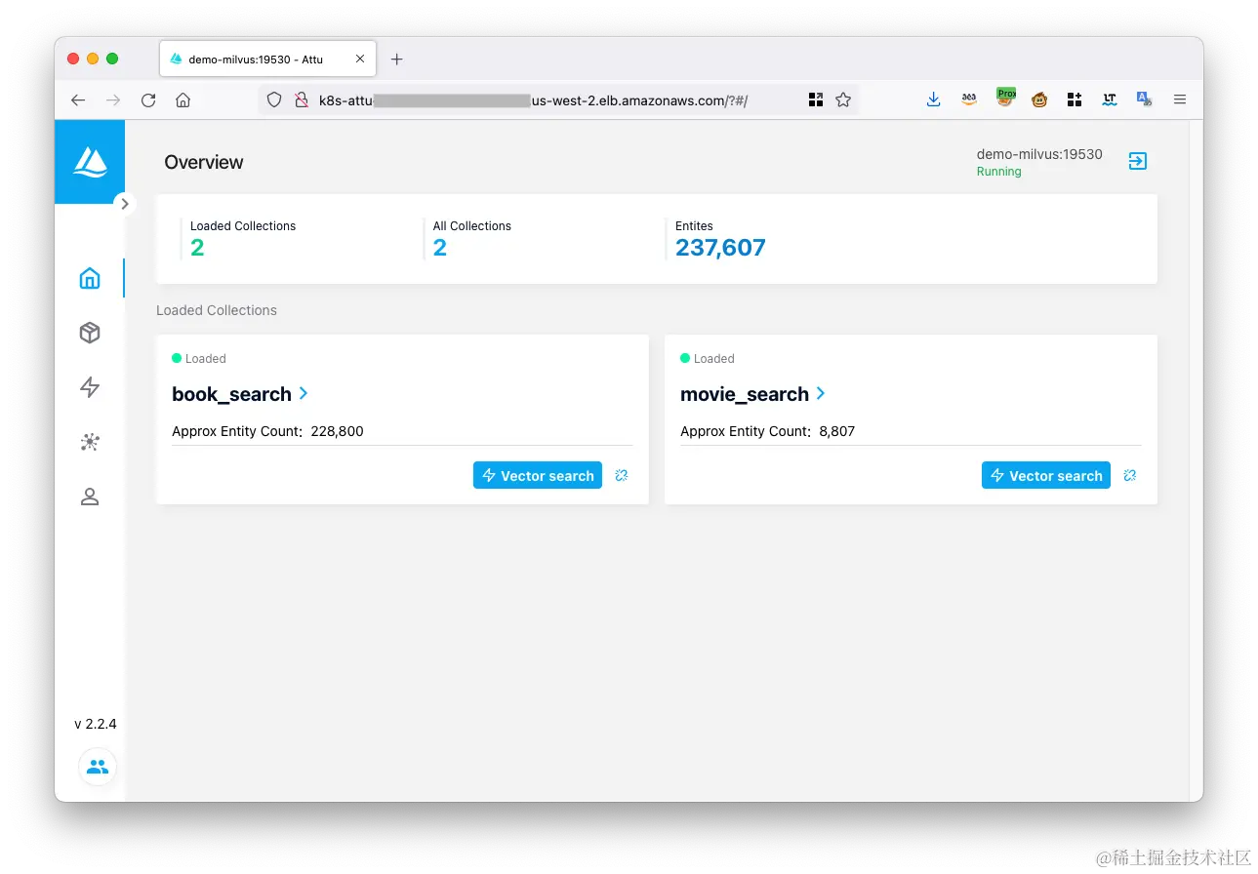
Task: Click the QR code icon in address bar
Action: pyautogui.click(x=816, y=99)
